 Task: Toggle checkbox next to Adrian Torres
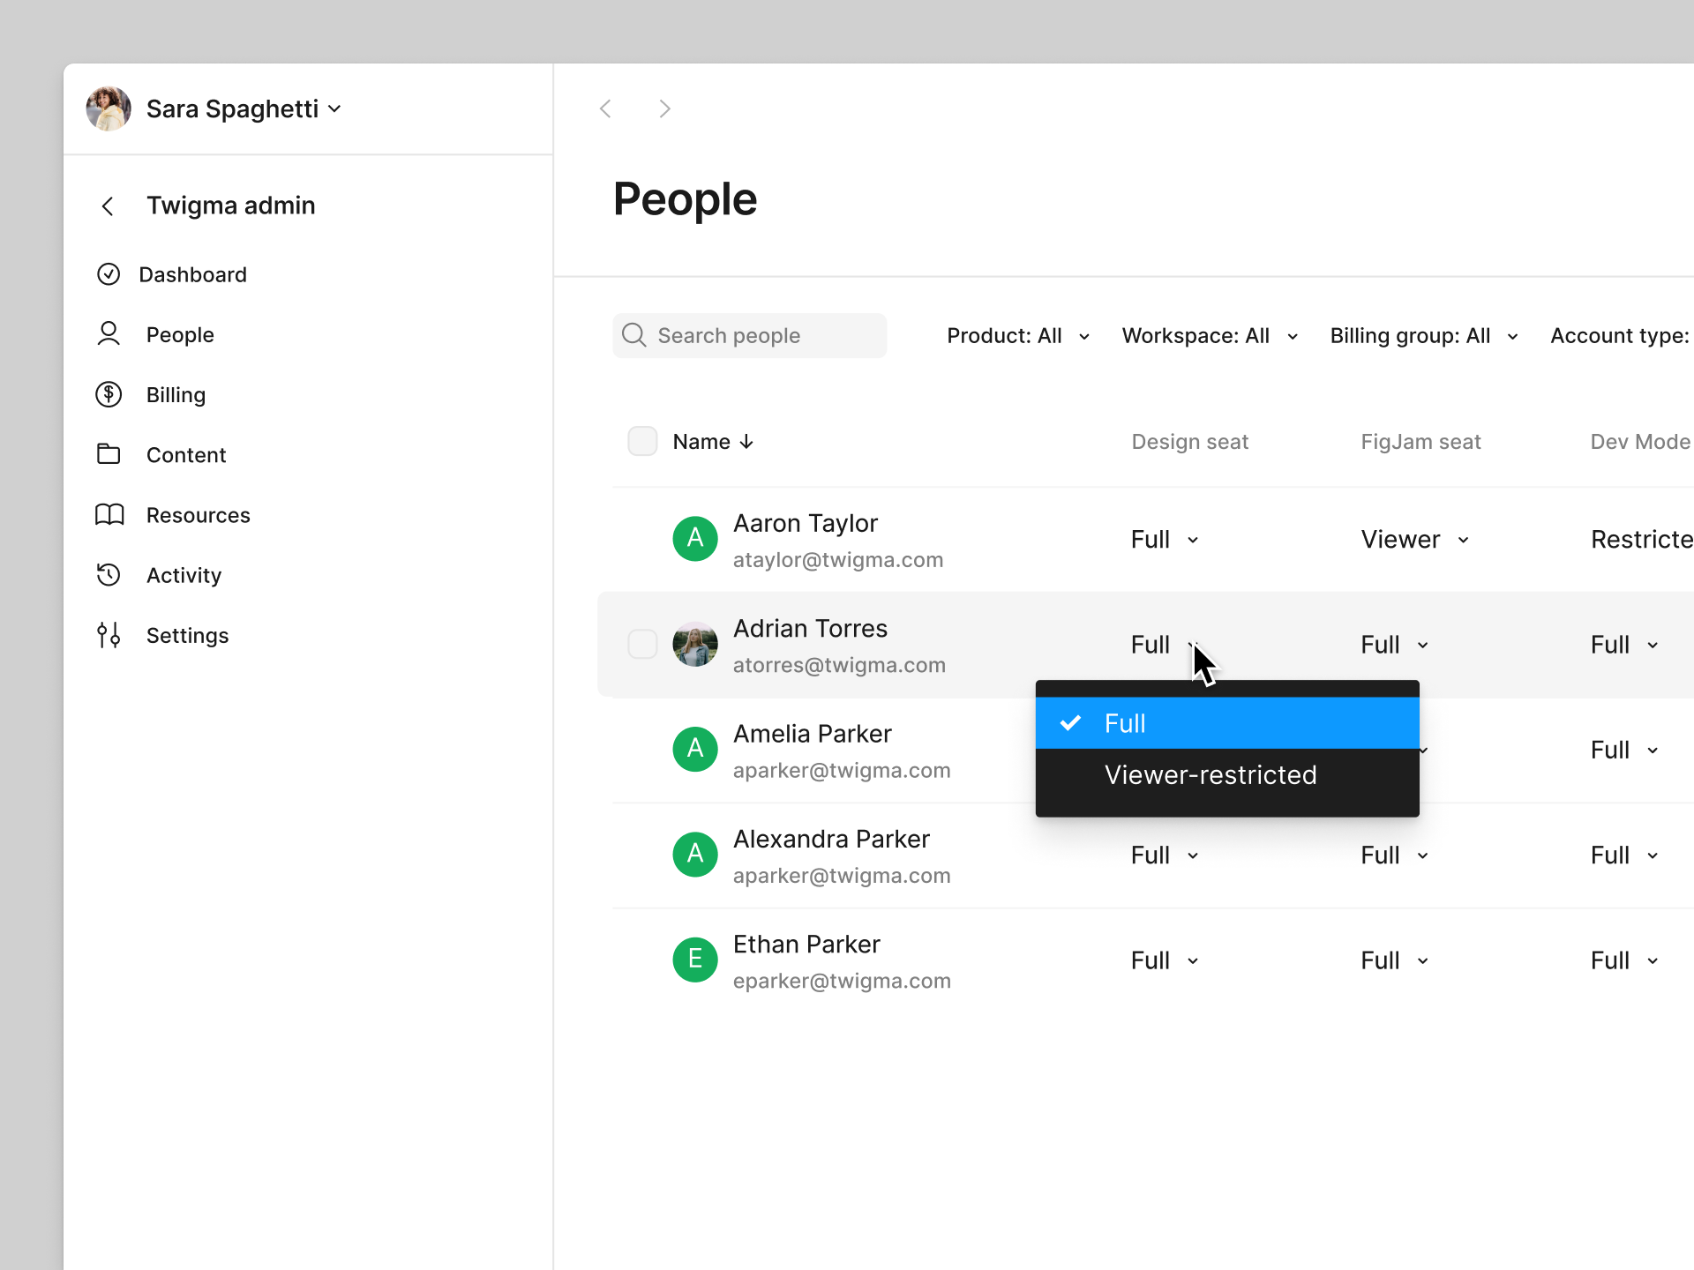[641, 645]
